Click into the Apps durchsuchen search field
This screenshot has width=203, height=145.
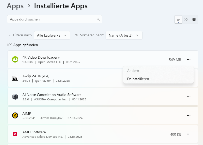coord(52,19)
